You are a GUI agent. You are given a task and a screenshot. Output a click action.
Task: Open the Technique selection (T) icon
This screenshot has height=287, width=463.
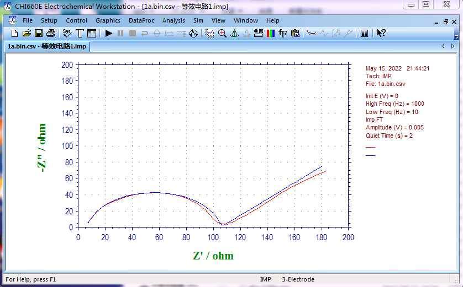80,34
